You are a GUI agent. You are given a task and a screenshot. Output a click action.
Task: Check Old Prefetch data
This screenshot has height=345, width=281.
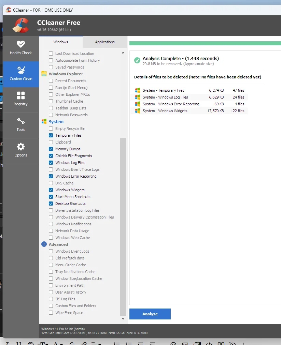point(51,258)
